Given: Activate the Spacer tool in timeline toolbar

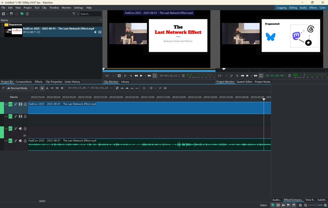Looking at the screenshot, I should click(52, 88).
